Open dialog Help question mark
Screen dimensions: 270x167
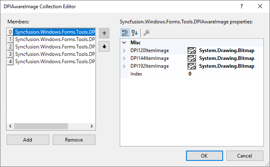point(242,6)
